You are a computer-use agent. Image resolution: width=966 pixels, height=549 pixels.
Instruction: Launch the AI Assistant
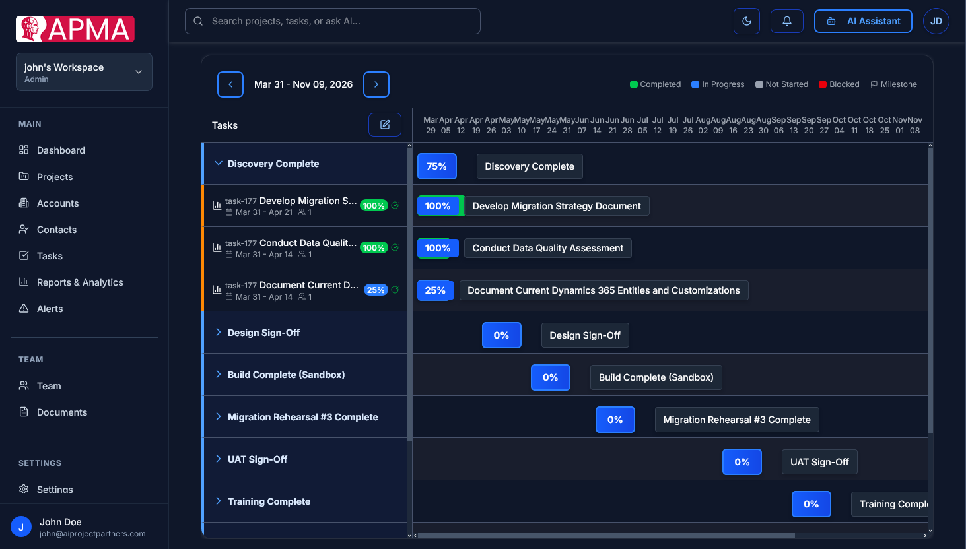click(863, 20)
